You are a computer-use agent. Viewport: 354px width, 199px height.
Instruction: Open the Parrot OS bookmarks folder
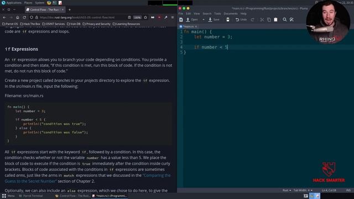[x=10, y=24]
